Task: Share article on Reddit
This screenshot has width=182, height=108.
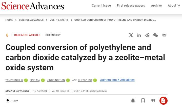Action: tap(147, 35)
